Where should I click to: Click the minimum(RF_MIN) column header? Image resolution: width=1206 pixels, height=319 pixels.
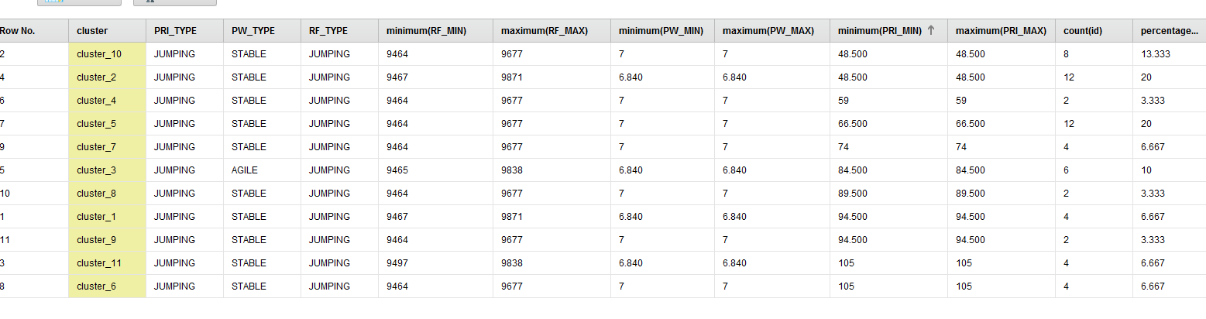coord(435,31)
